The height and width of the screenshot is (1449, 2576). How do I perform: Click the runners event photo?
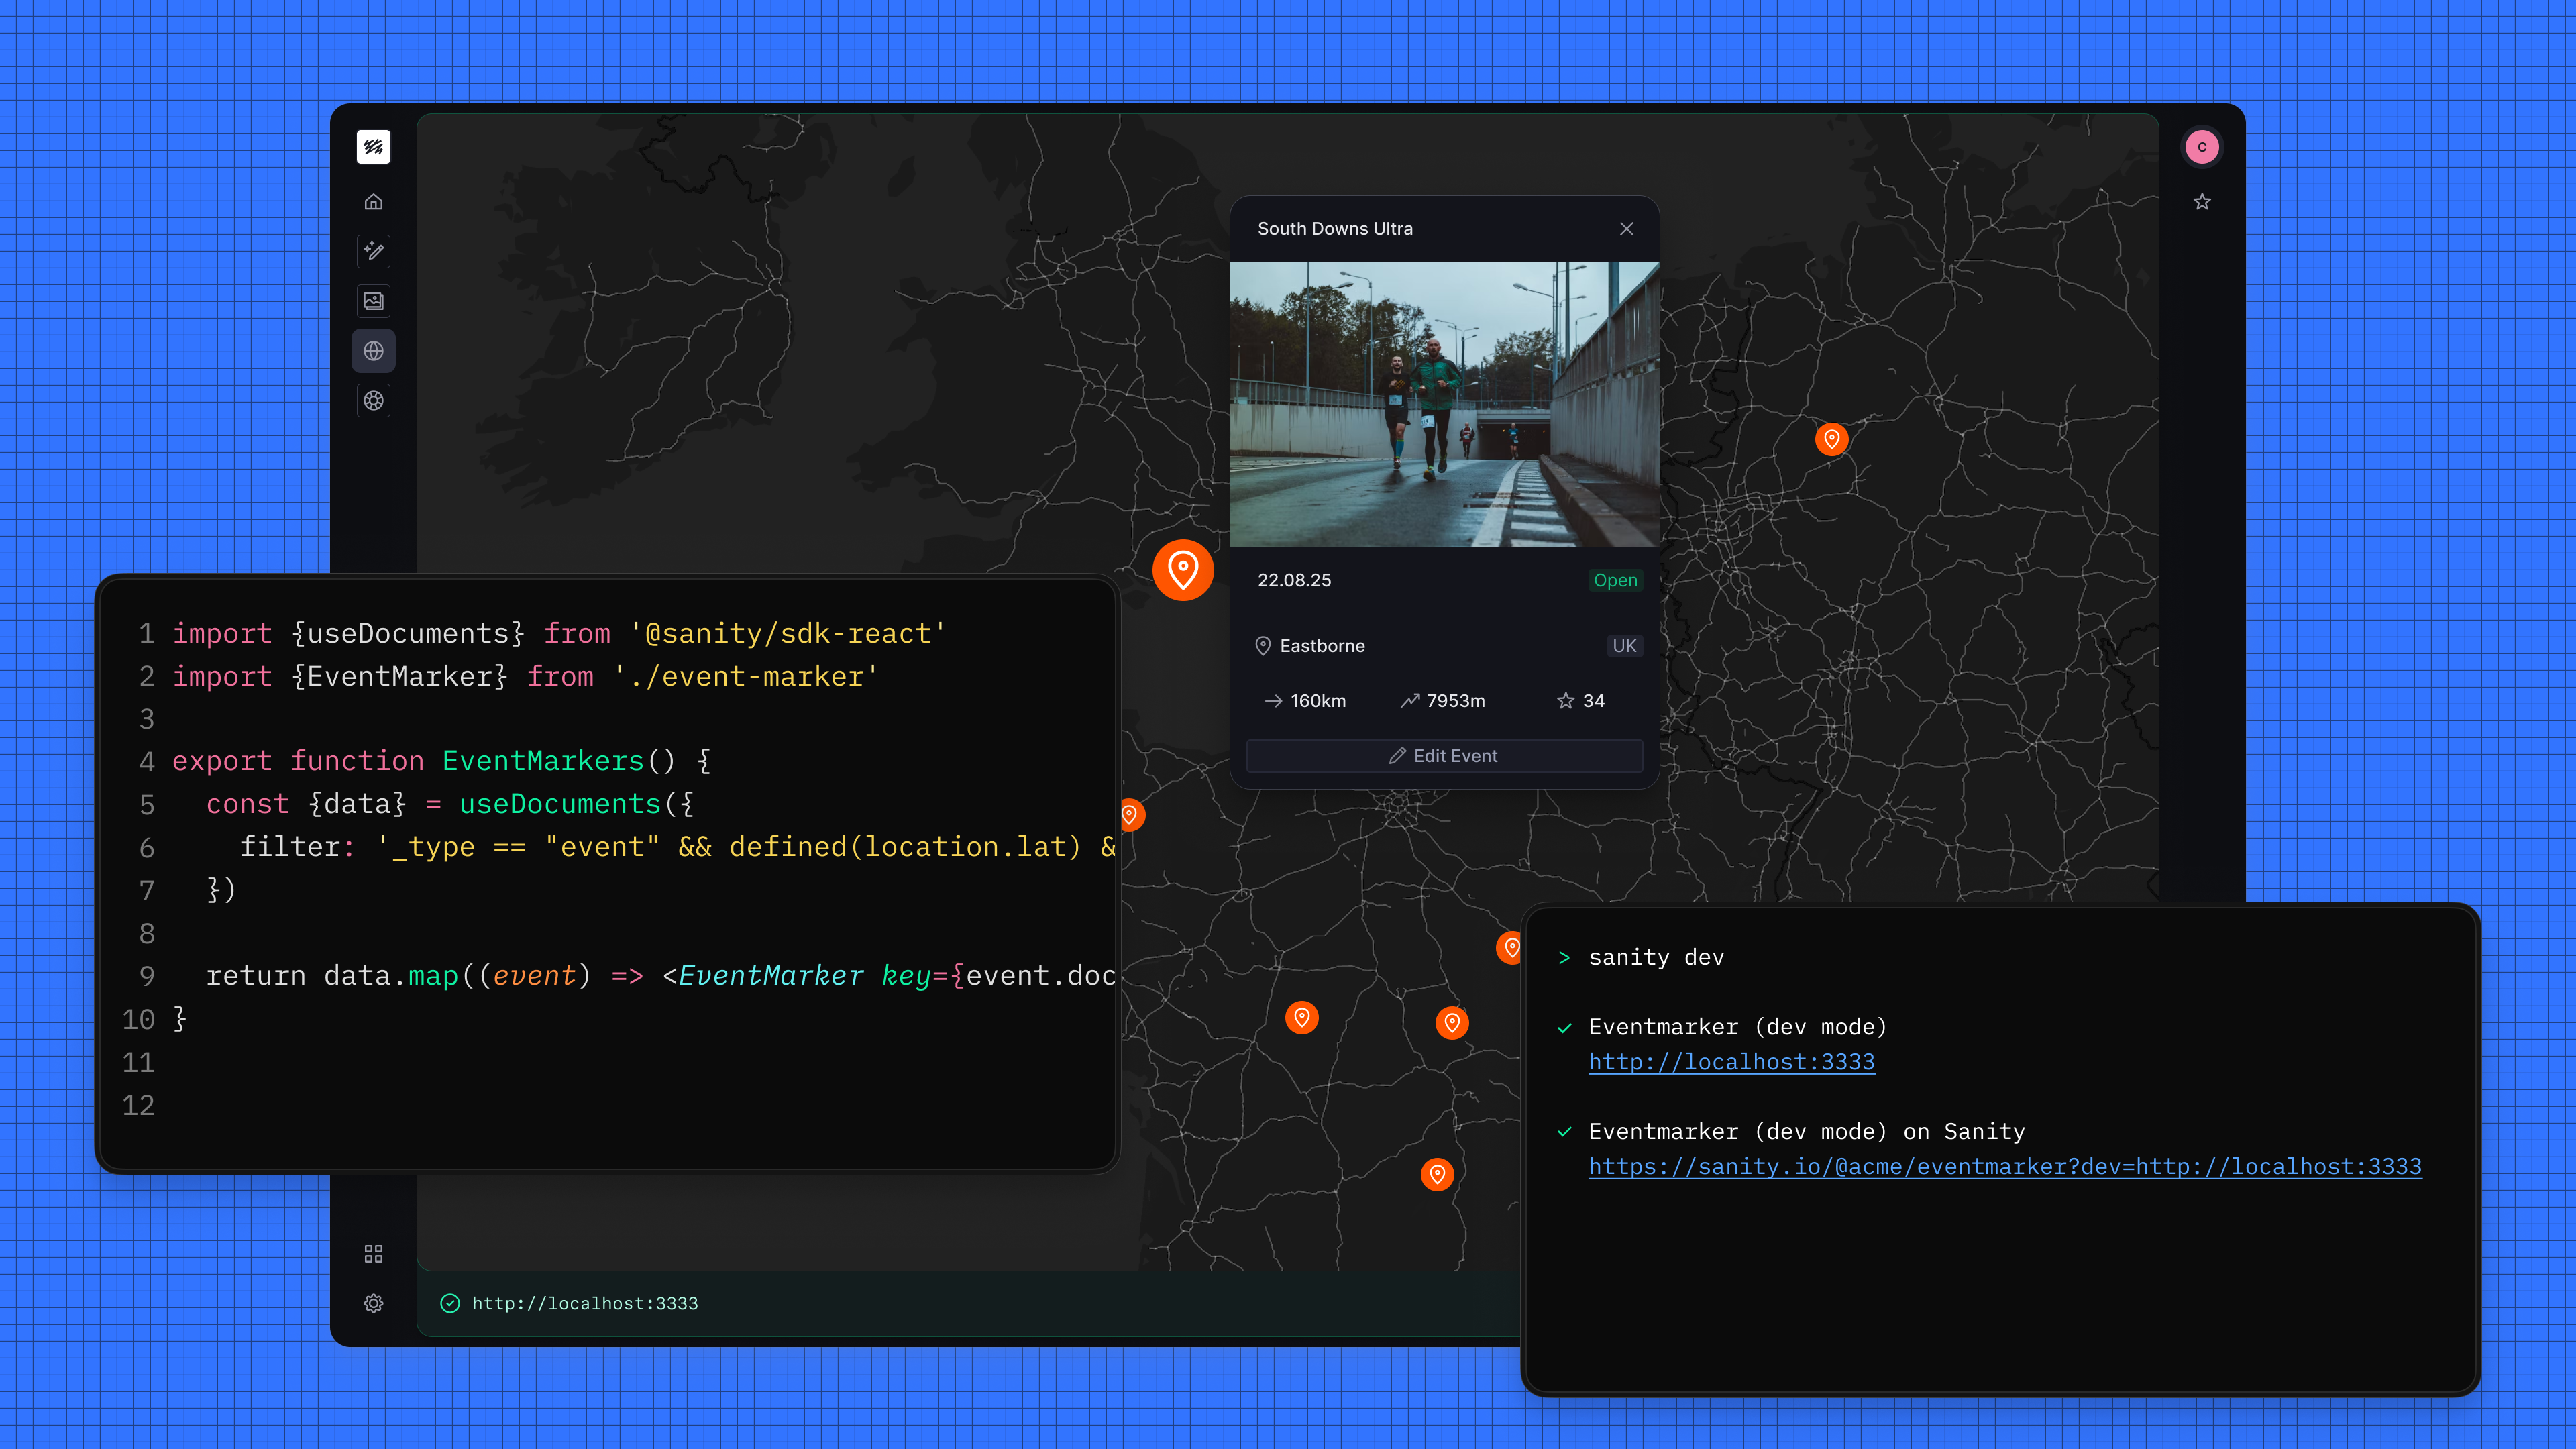point(1444,404)
